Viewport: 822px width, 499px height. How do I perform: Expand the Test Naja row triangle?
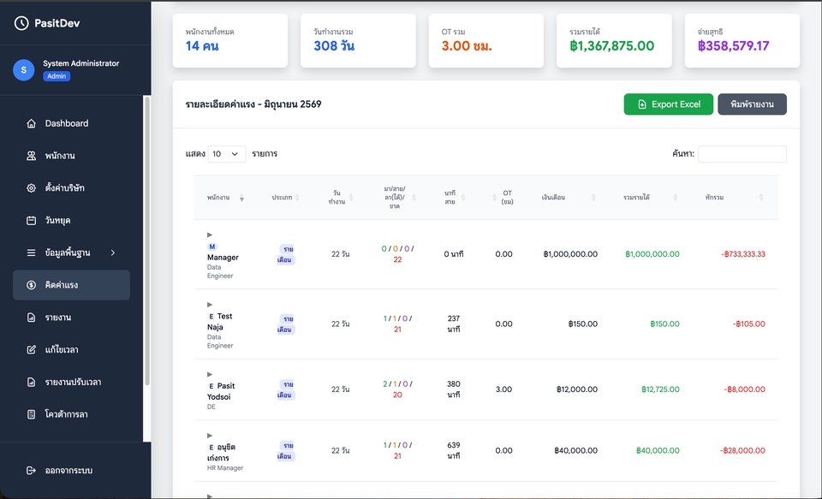coord(210,305)
